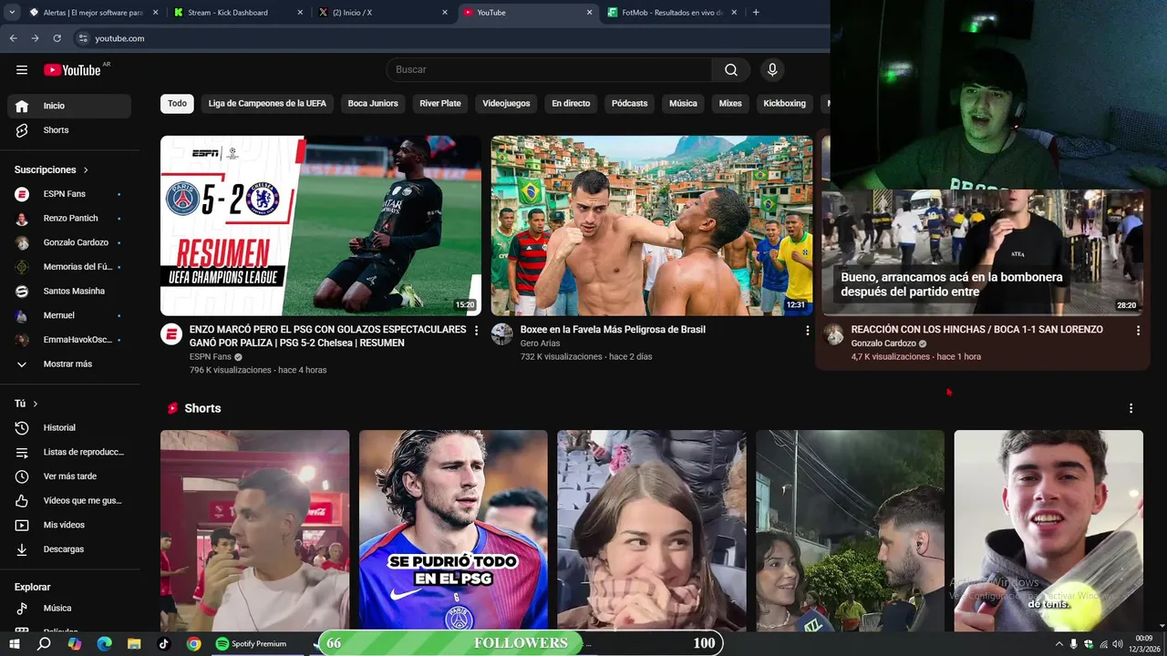Select the Mixes chip
The image size is (1167, 656).
coord(730,104)
